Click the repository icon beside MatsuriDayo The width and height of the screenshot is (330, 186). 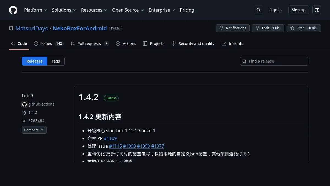(x=11, y=28)
